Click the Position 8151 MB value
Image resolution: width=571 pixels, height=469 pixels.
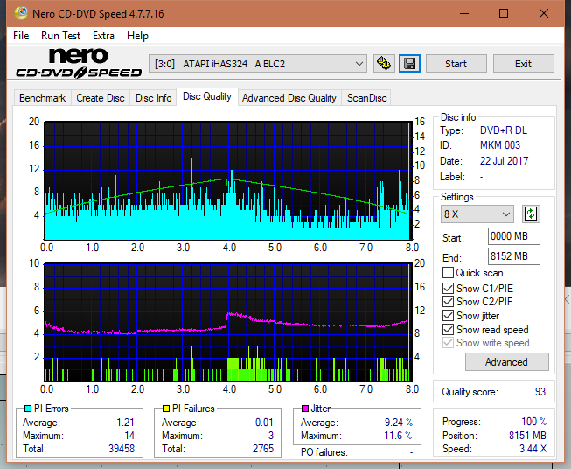527,436
